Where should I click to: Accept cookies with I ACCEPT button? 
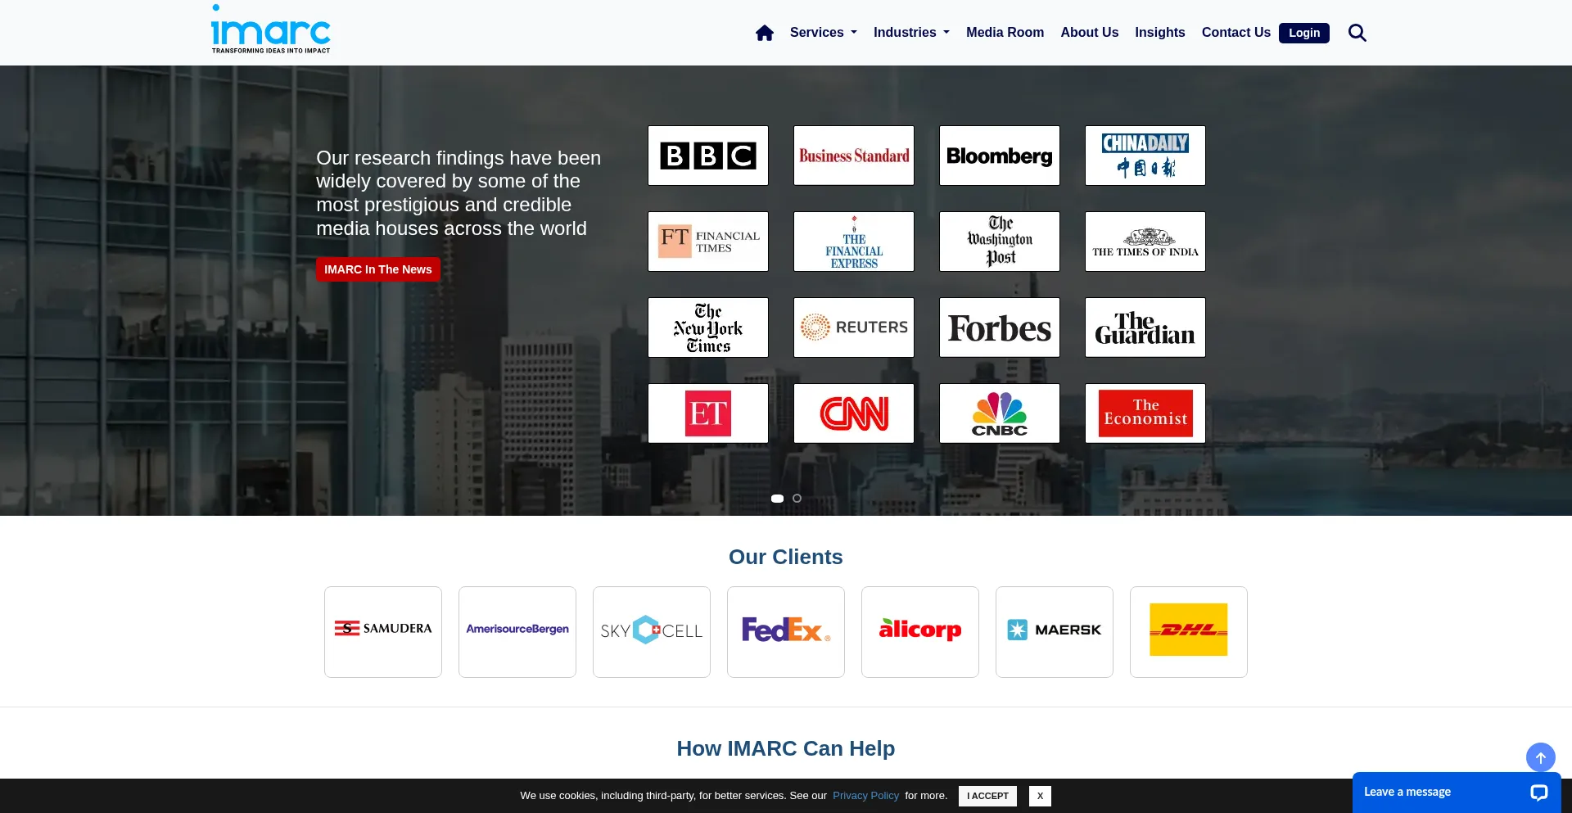tap(987, 796)
